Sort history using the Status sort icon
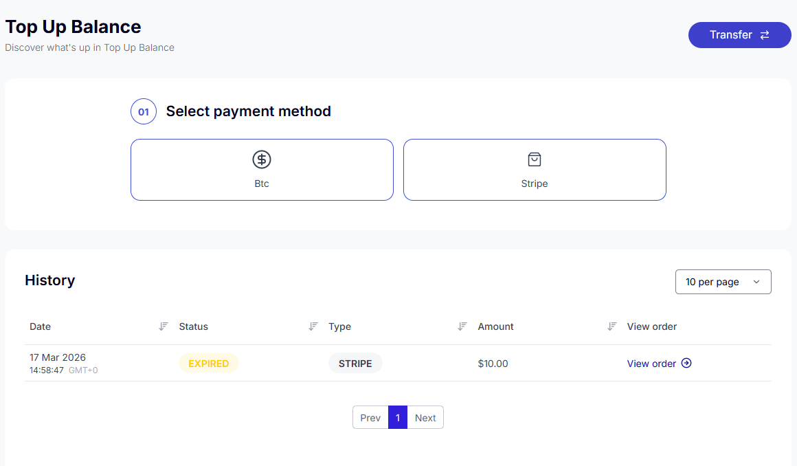This screenshot has width=797, height=466. 313,326
